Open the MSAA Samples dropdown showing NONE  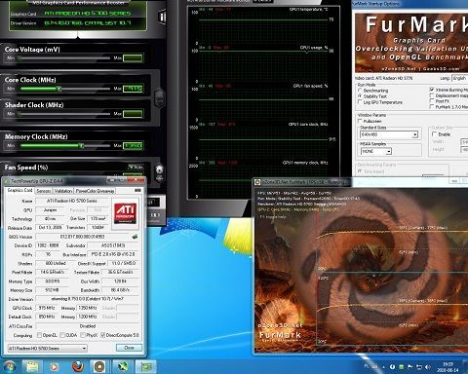[376, 151]
